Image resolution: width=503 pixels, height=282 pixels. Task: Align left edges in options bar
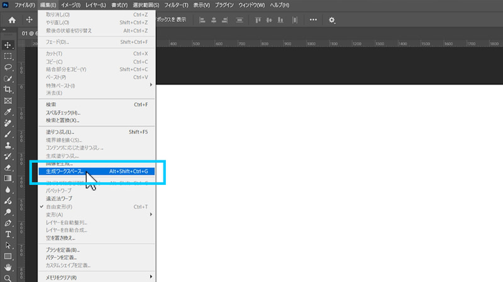coord(202,20)
